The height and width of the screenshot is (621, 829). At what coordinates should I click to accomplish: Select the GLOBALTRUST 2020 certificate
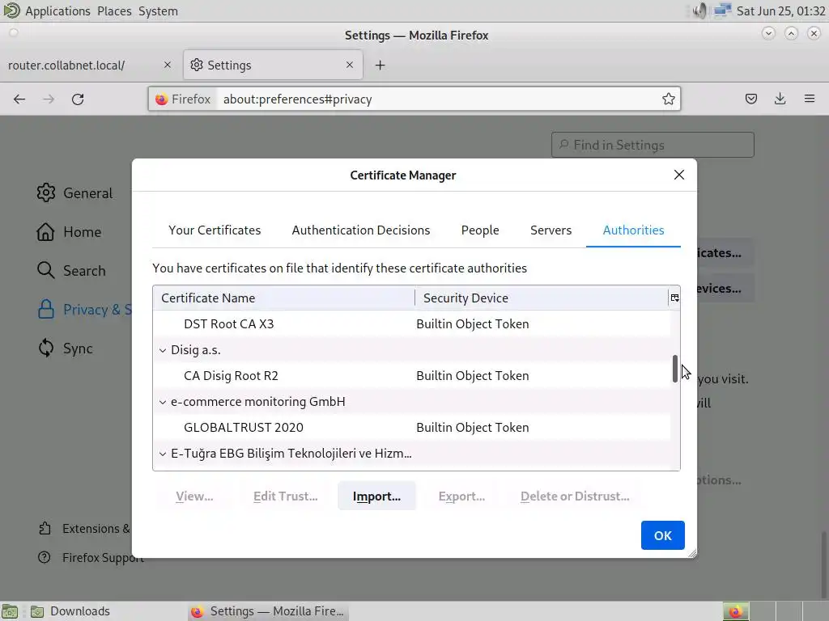click(411, 427)
